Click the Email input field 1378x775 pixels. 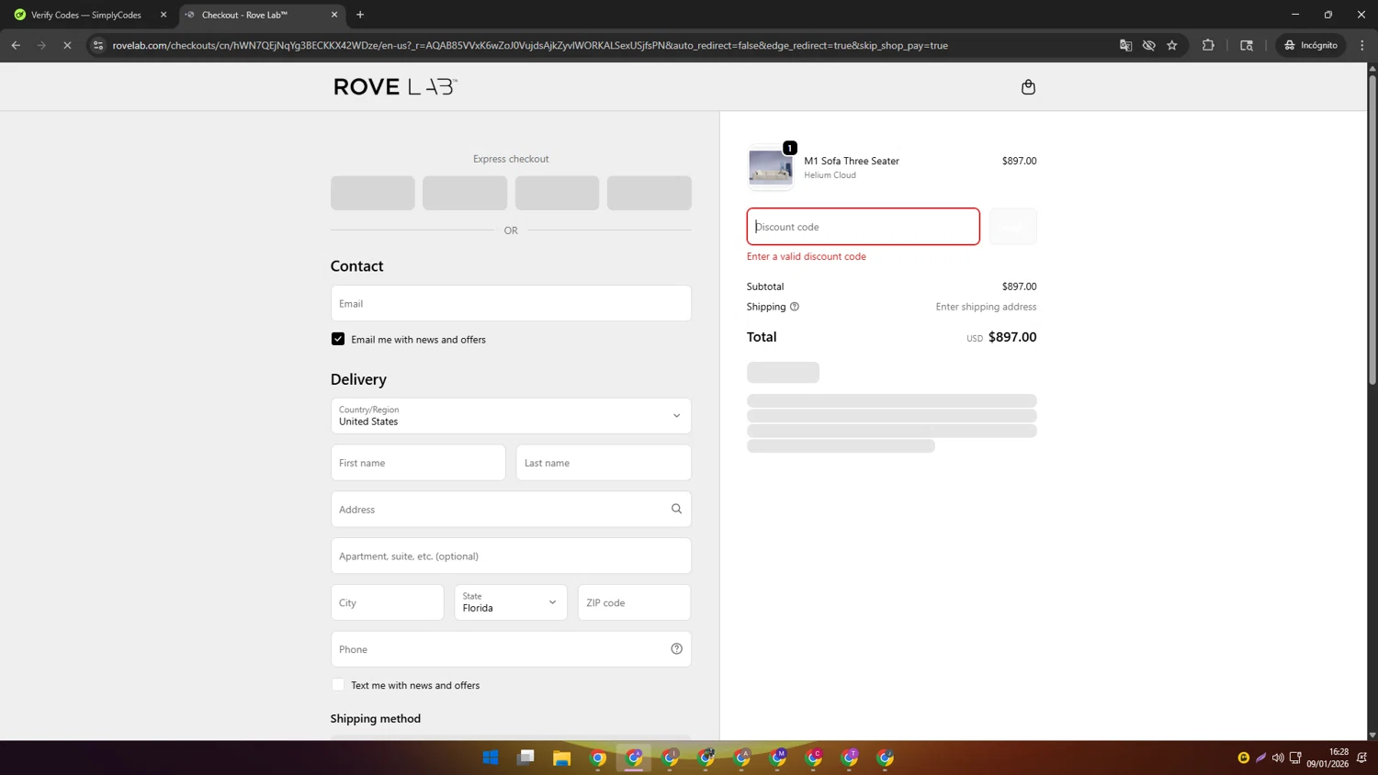[511, 303]
